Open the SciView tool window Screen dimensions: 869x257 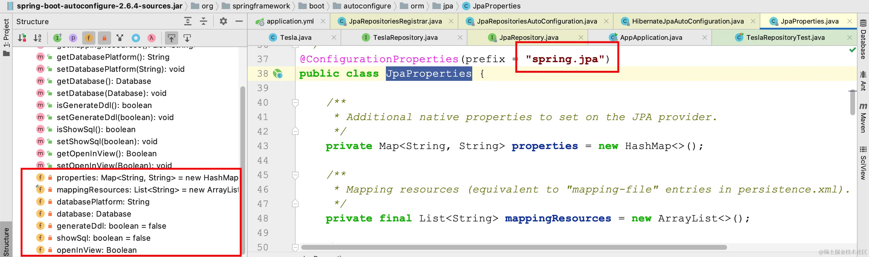point(863,163)
